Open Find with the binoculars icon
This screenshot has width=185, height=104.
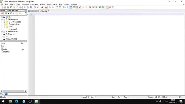42,7
